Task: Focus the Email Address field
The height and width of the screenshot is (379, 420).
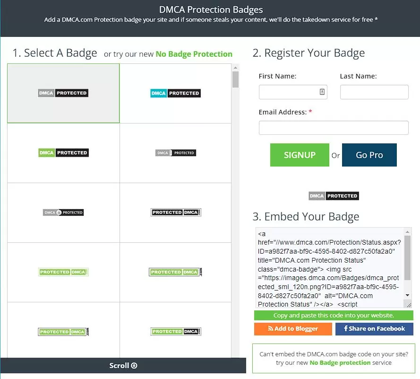Action: (333, 128)
